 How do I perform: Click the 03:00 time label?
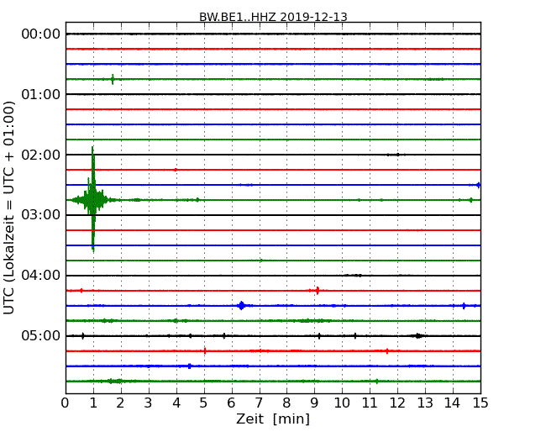(x=41, y=215)
